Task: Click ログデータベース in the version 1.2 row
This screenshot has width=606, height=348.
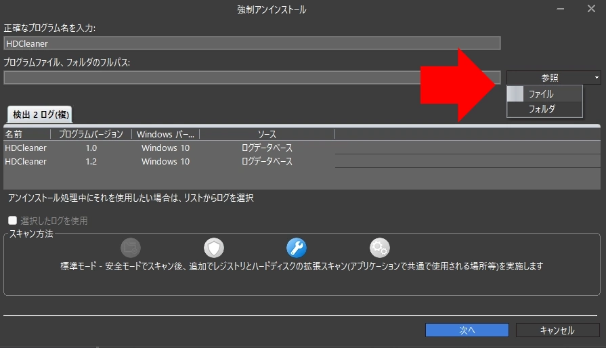Action: pyautogui.click(x=267, y=161)
